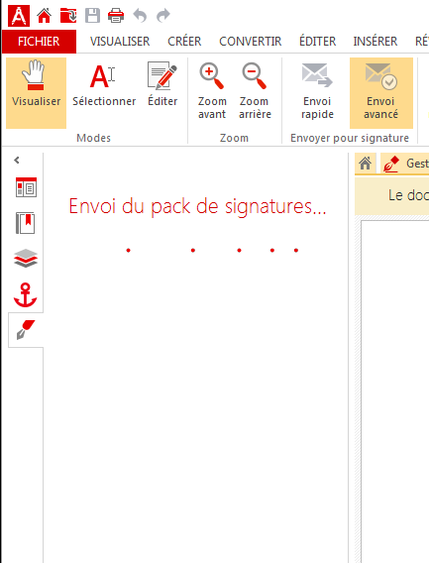The image size is (429, 563).
Task: Print using the red printer icon
Action: [x=116, y=16]
